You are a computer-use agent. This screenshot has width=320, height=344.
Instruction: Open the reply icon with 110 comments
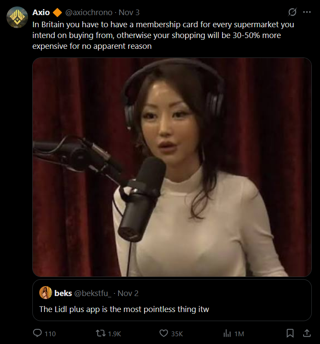(38, 333)
